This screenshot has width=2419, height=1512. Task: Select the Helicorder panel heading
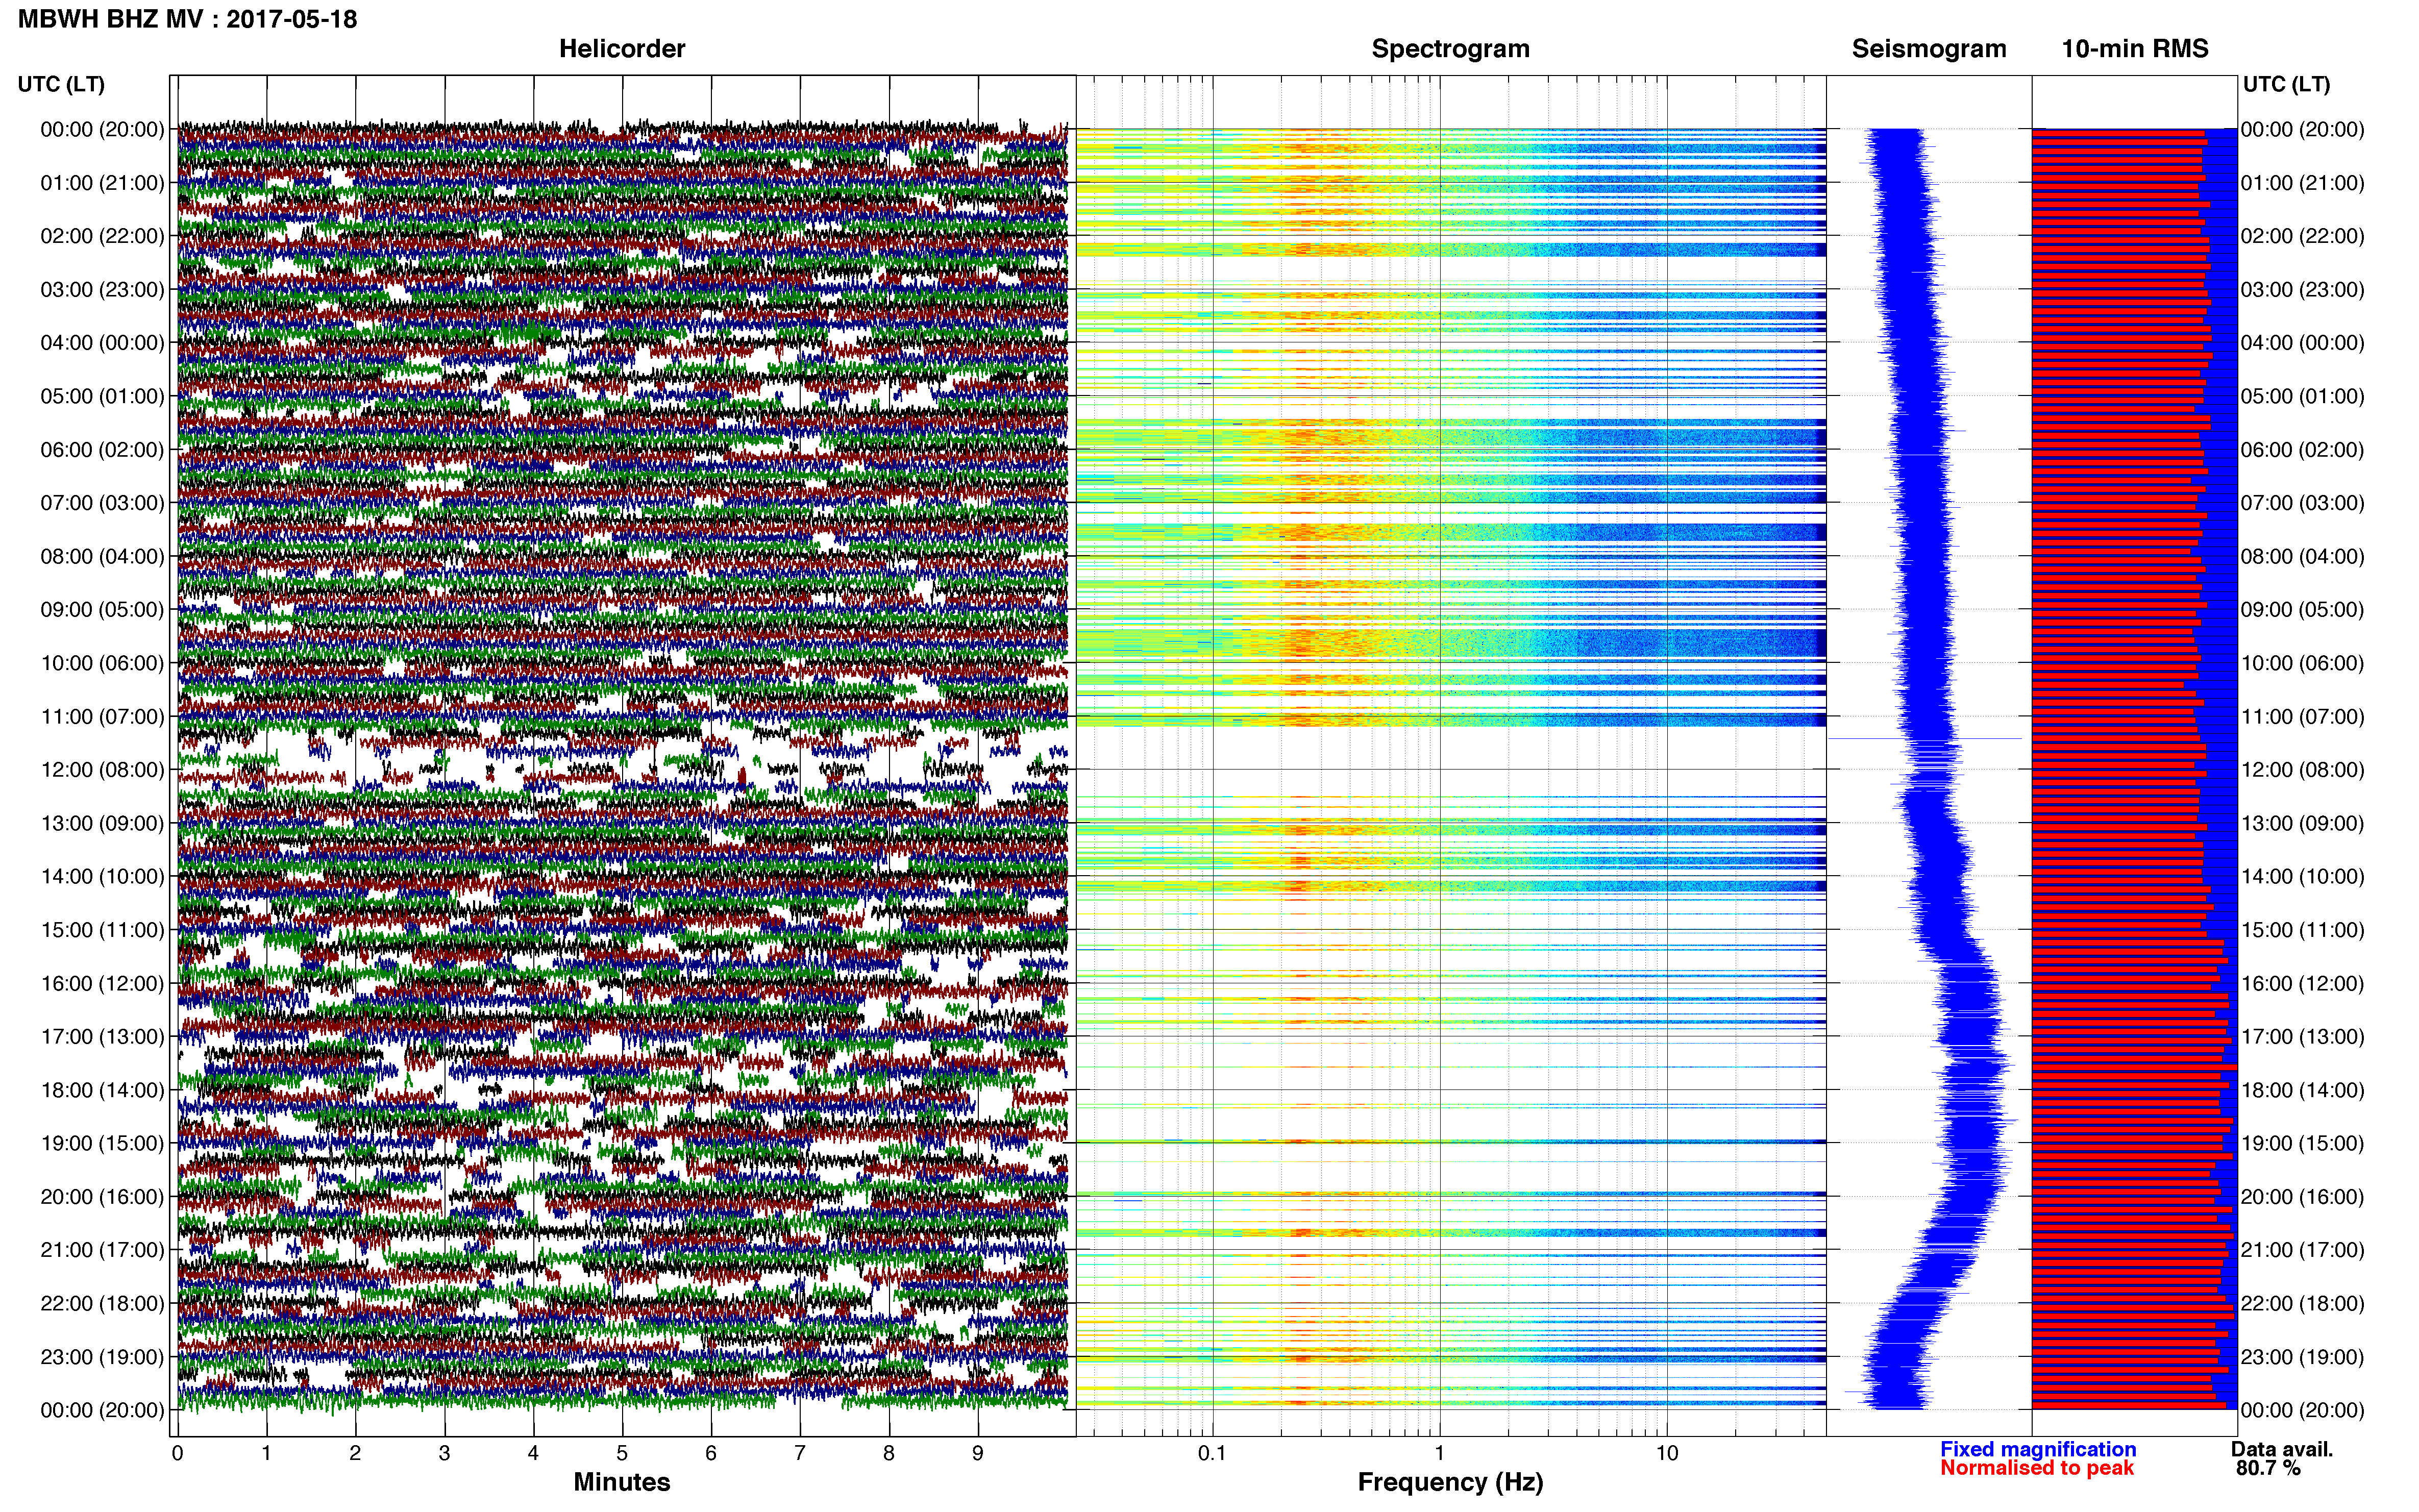[622, 49]
